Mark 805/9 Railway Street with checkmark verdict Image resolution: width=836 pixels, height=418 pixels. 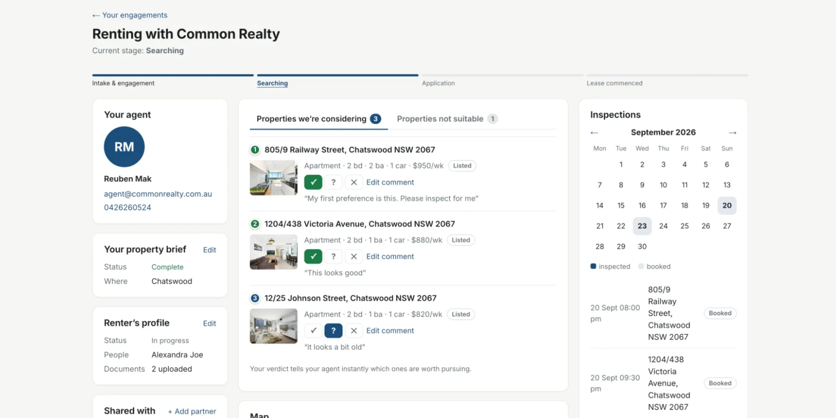click(x=313, y=182)
